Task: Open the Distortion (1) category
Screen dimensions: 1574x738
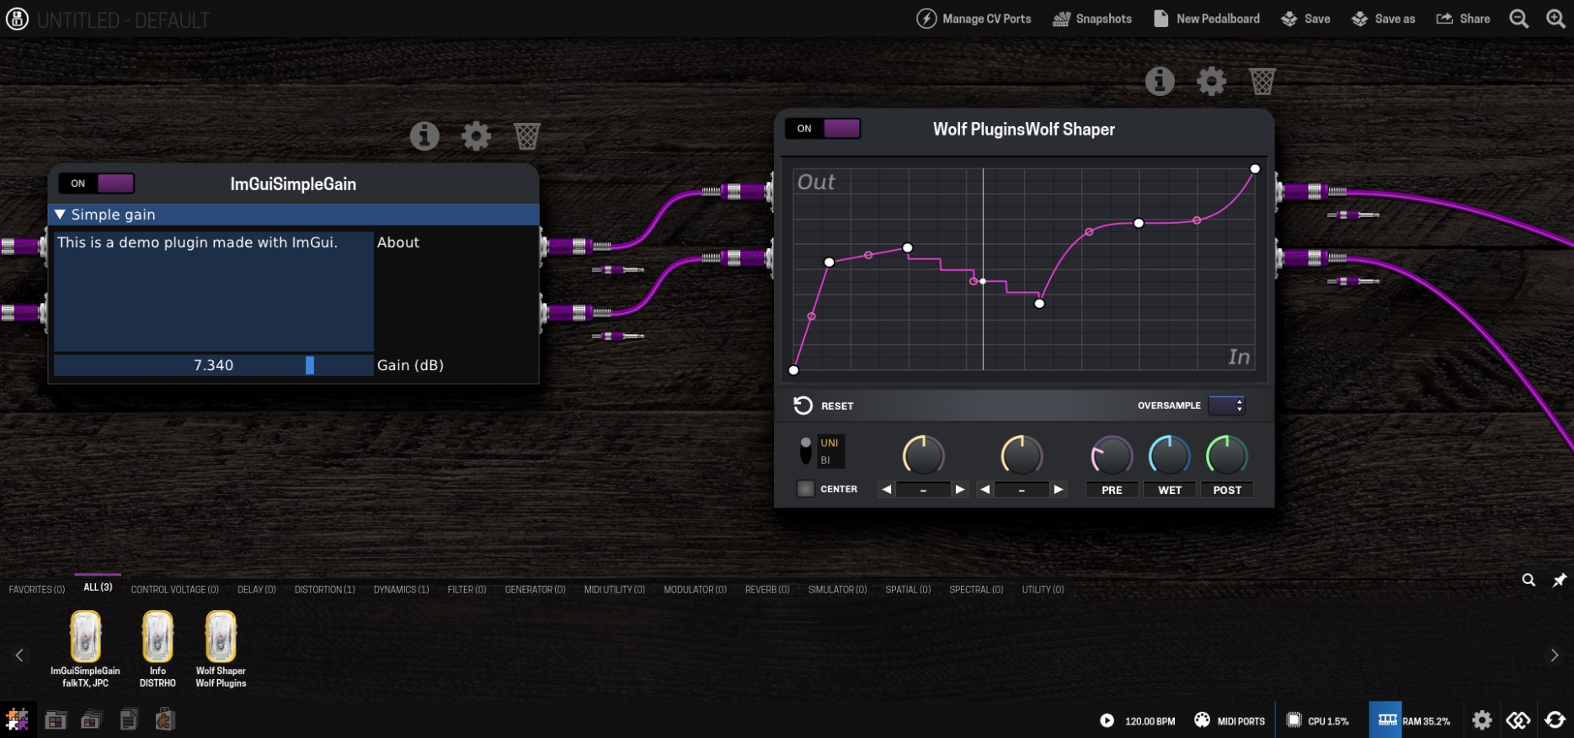Action: [325, 590]
